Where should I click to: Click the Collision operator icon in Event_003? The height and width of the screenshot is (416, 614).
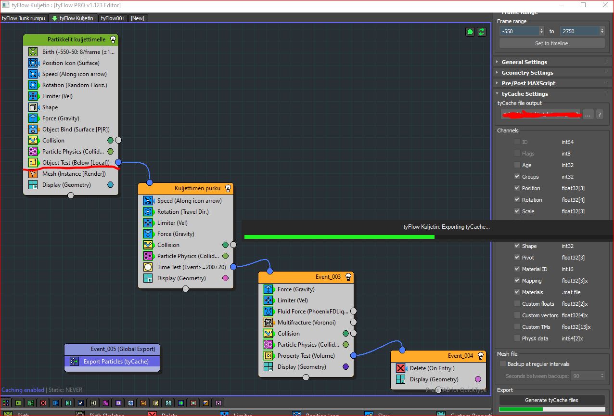coord(268,333)
